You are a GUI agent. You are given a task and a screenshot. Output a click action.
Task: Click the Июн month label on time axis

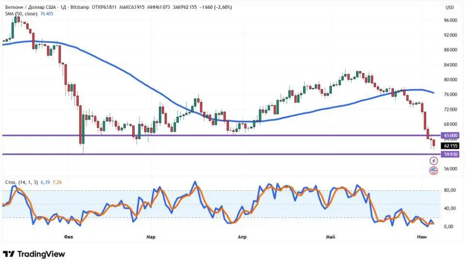(x=422, y=237)
